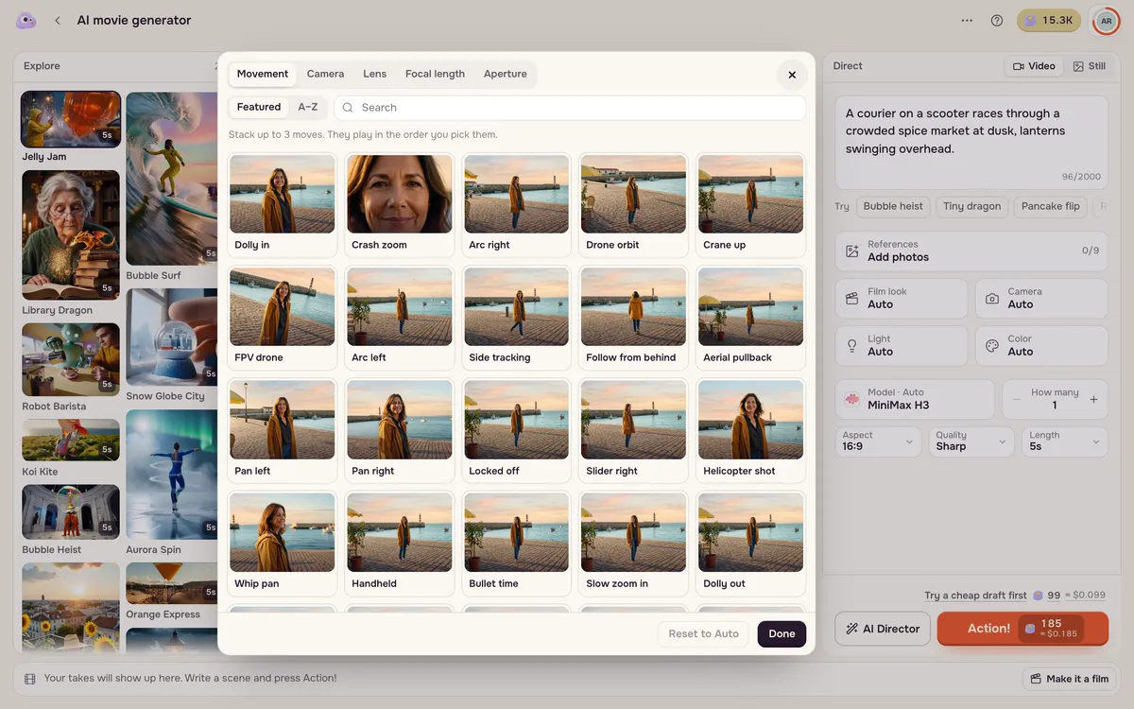
Task: Select the Handheld movement
Action: [x=400, y=544]
